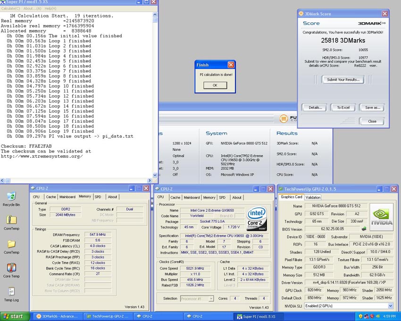The height and width of the screenshot is (321, 401).
Task: Click Close button in 3DMark Score window
Action: (372, 121)
